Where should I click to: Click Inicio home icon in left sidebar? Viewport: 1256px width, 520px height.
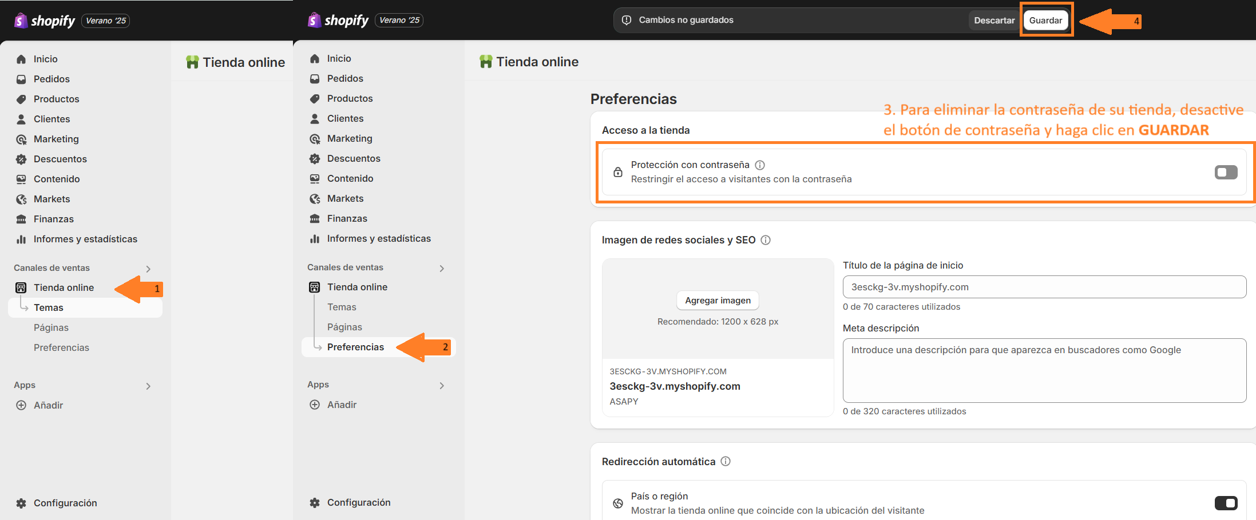pyautogui.click(x=21, y=59)
